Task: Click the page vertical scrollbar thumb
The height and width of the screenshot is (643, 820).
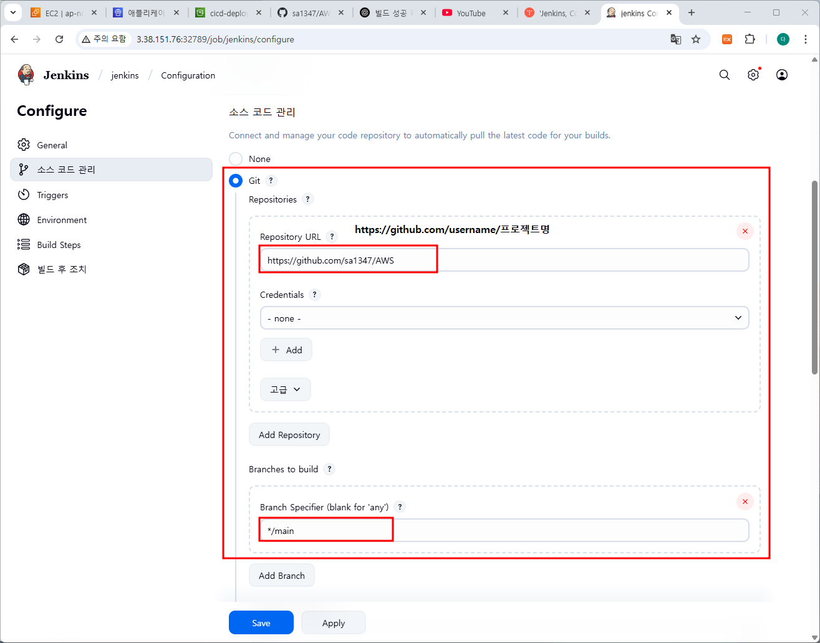Action: coord(814,277)
